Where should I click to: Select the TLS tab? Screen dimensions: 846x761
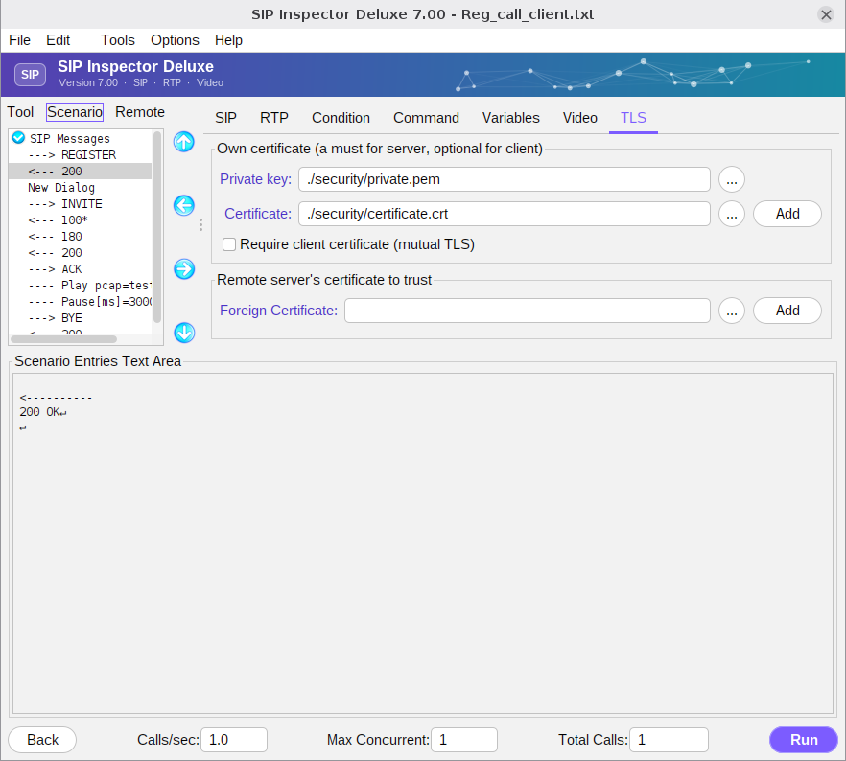coord(633,118)
